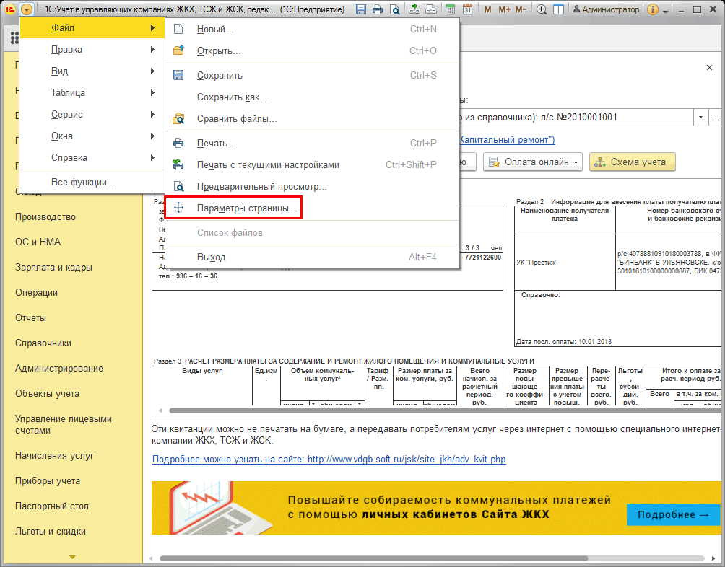725x567 pixels.
Task: Select Печать... from File submenu
Action: tap(312, 143)
